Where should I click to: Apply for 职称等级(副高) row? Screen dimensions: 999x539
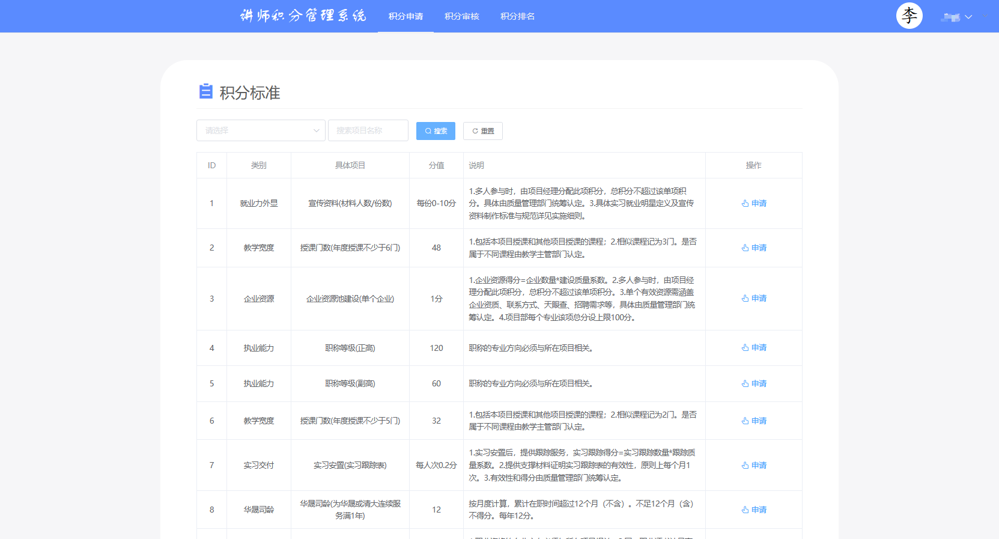pos(754,383)
